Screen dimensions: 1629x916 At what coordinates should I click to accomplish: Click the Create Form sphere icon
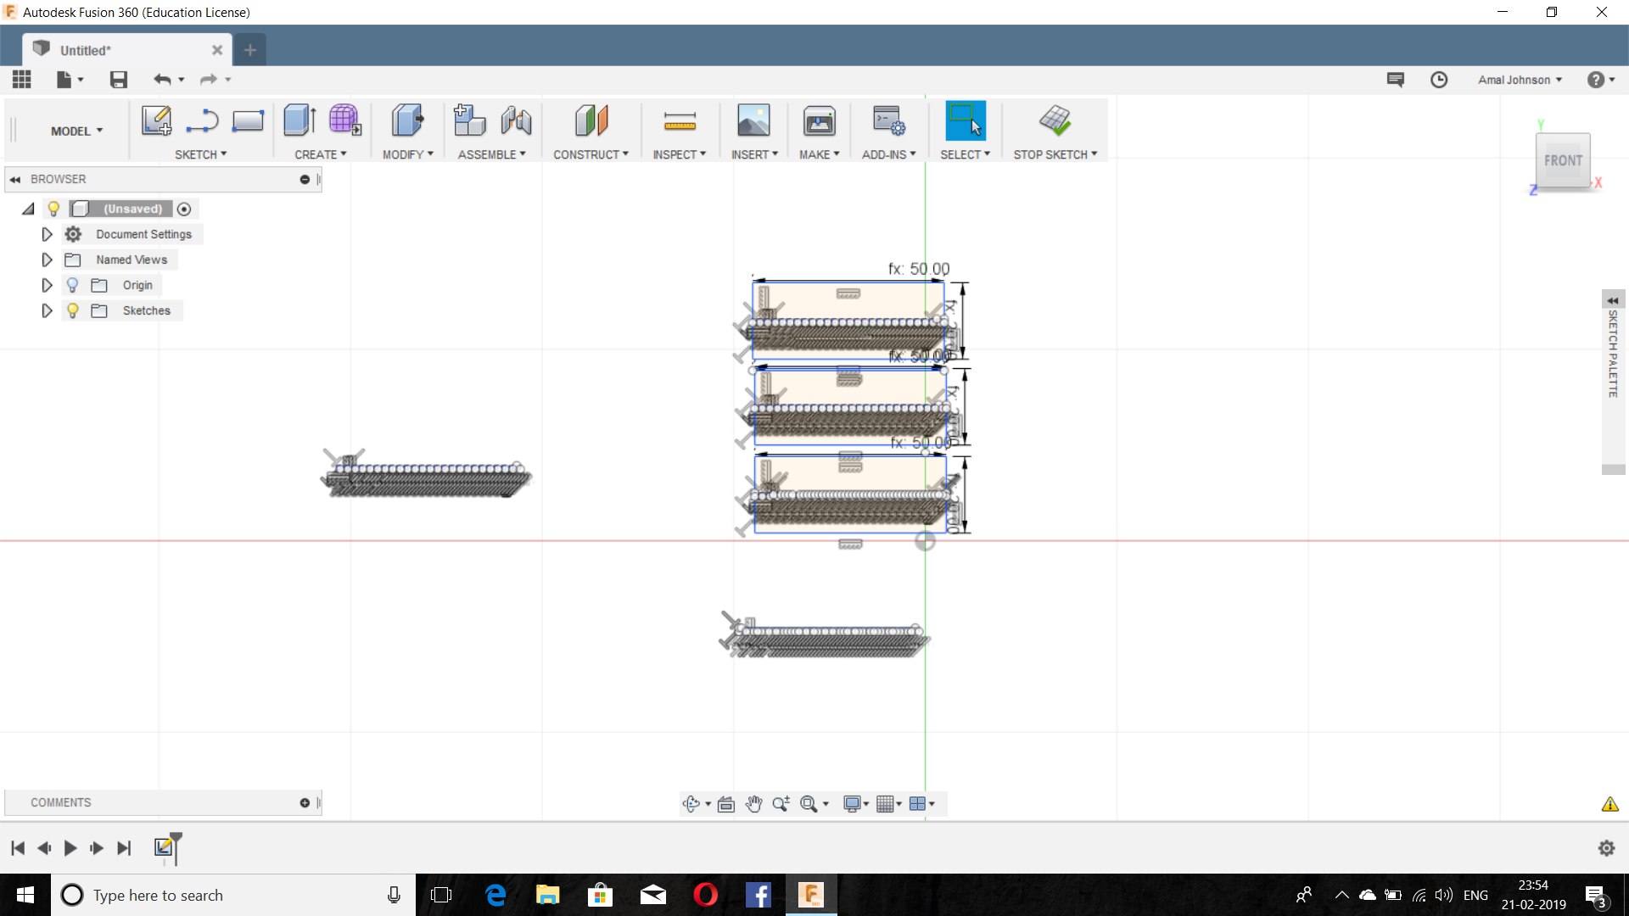click(344, 121)
